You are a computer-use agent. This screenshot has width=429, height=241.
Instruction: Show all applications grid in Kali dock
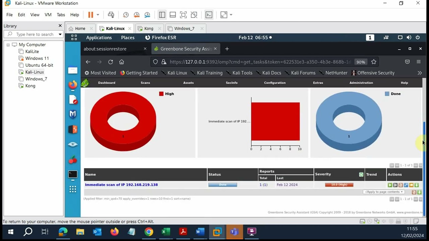[x=73, y=189]
